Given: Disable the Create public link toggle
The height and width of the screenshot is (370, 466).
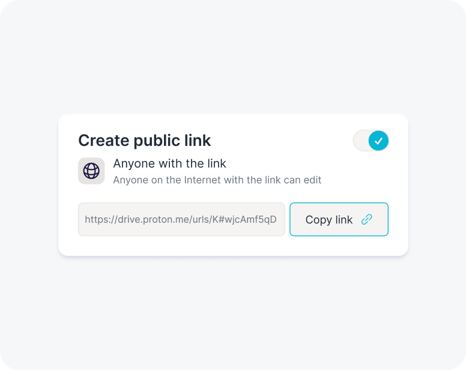Looking at the screenshot, I should tap(371, 141).
